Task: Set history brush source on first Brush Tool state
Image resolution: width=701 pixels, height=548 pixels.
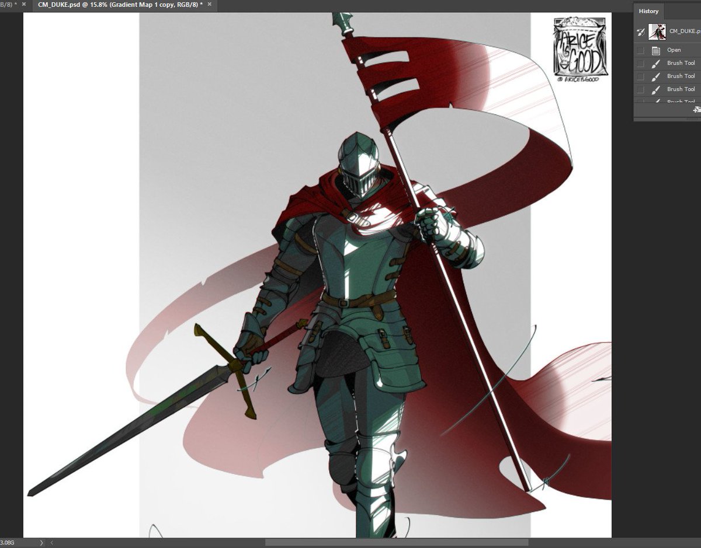Action: tap(640, 63)
